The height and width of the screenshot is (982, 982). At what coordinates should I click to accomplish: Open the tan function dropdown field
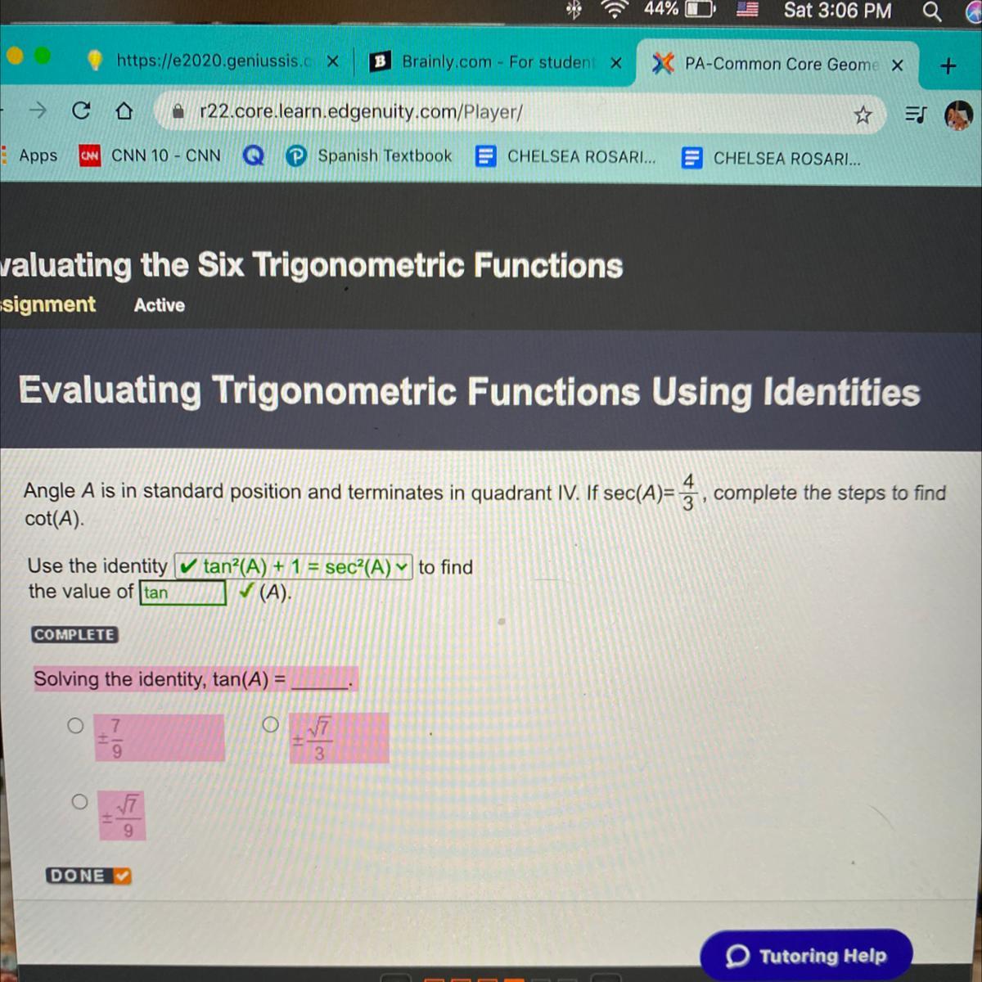[x=183, y=592]
